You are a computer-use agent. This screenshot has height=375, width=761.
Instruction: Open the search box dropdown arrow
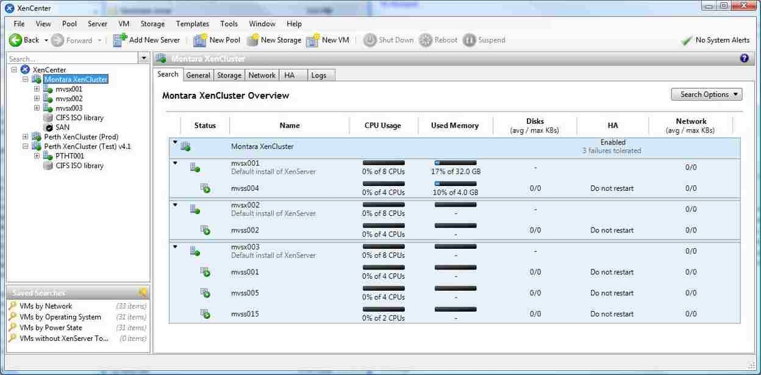[x=144, y=59]
